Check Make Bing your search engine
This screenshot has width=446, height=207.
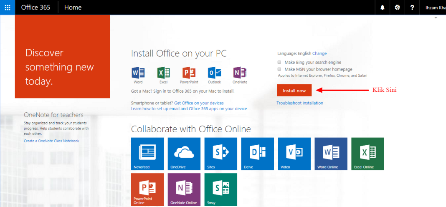point(279,62)
